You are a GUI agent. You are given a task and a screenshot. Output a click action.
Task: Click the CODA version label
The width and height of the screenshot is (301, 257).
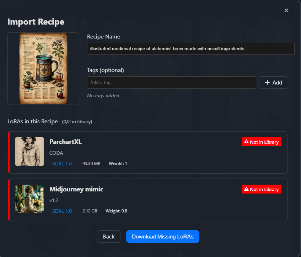point(56,153)
